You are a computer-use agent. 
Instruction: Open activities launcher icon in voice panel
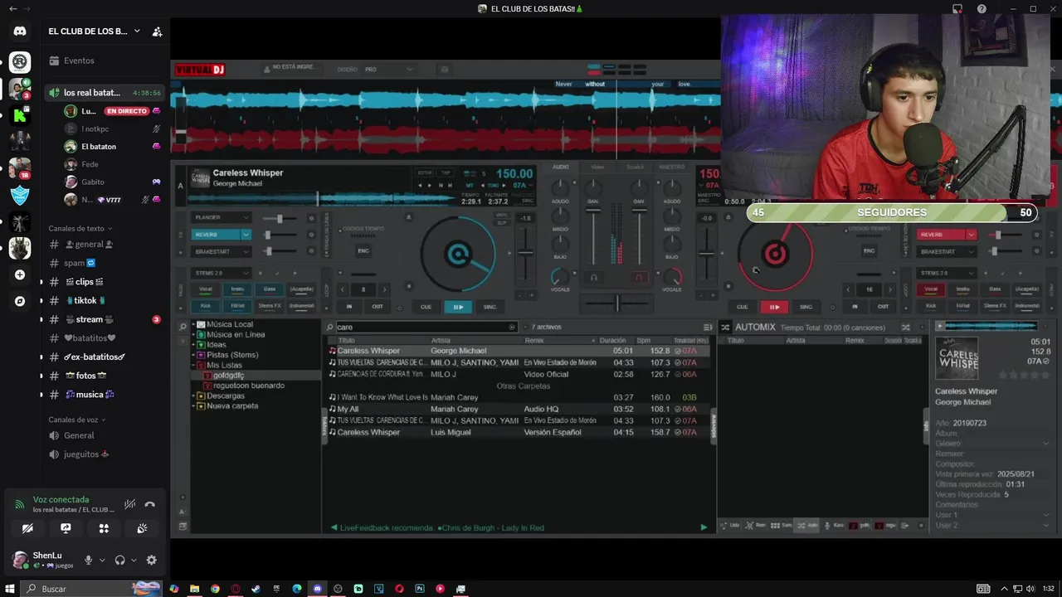(x=104, y=528)
